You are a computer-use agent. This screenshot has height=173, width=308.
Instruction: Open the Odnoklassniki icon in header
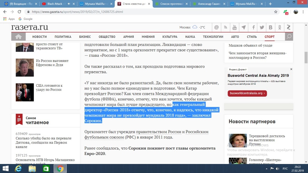tap(279, 27)
